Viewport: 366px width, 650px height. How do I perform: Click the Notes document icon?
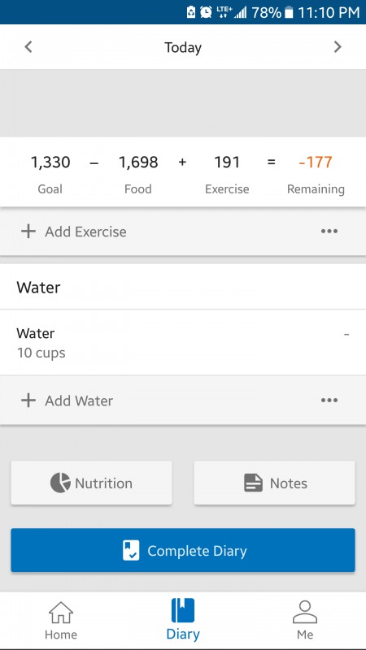coord(253,483)
